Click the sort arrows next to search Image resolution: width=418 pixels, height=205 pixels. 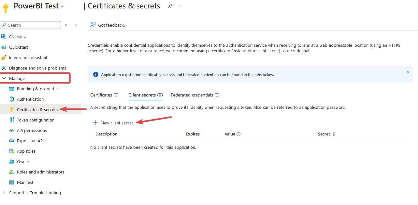pos(66,25)
